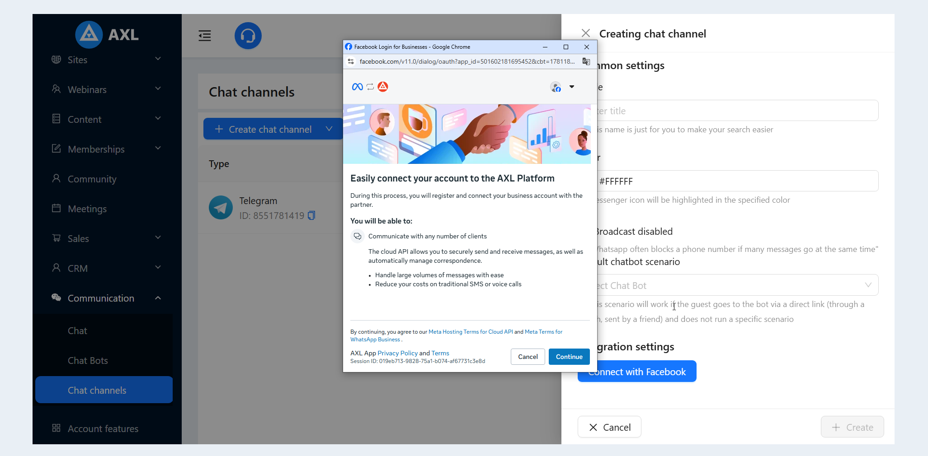Open the Select Chat Bot dropdown
Image resolution: width=928 pixels, height=456 pixels.
tap(738, 285)
